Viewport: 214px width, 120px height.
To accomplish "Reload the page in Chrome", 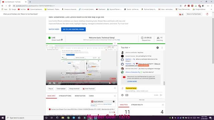I will (x=10, y=6).
